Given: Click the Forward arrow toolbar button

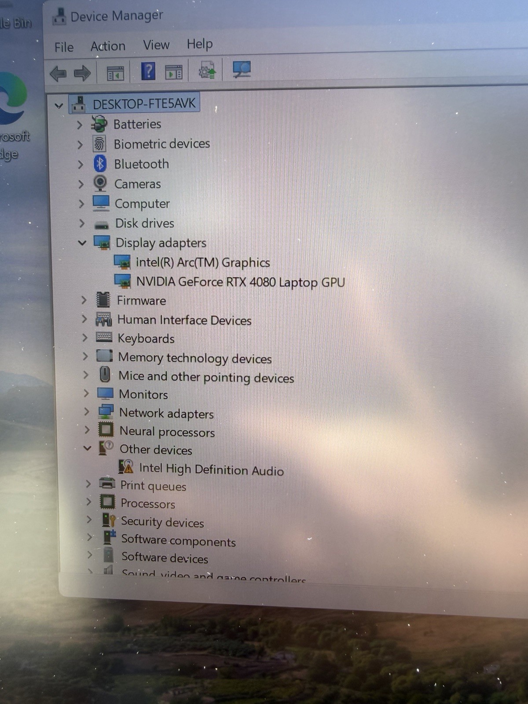Looking at the screenshot, I should point(82,73).
